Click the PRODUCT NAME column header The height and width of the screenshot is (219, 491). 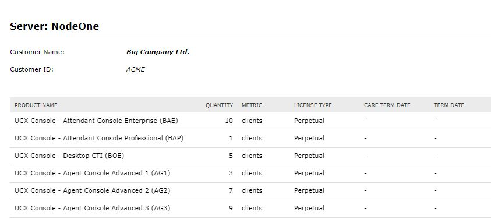36,105
